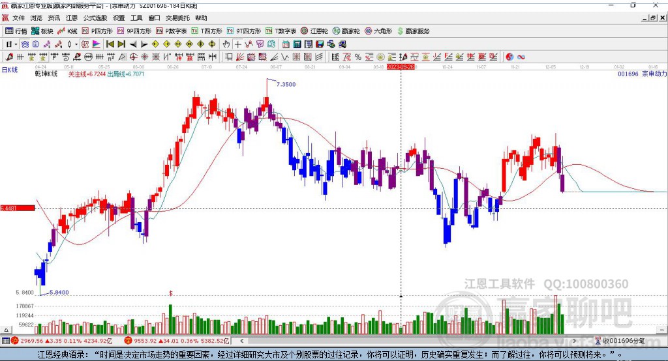The height and width of the screenshot is (361, 668).
Task: Click the 7.3500 high price label
Action: [286, 84]
